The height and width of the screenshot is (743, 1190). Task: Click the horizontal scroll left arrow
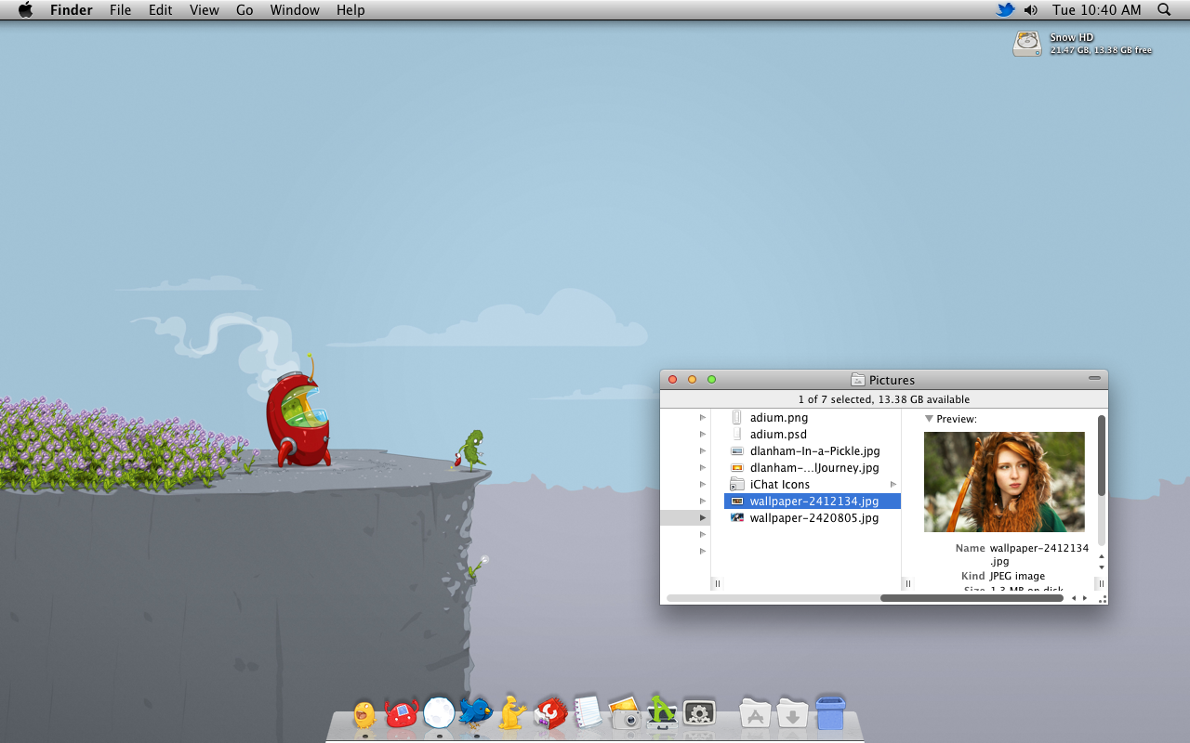pyautogui.click(x=1075, y=598)
